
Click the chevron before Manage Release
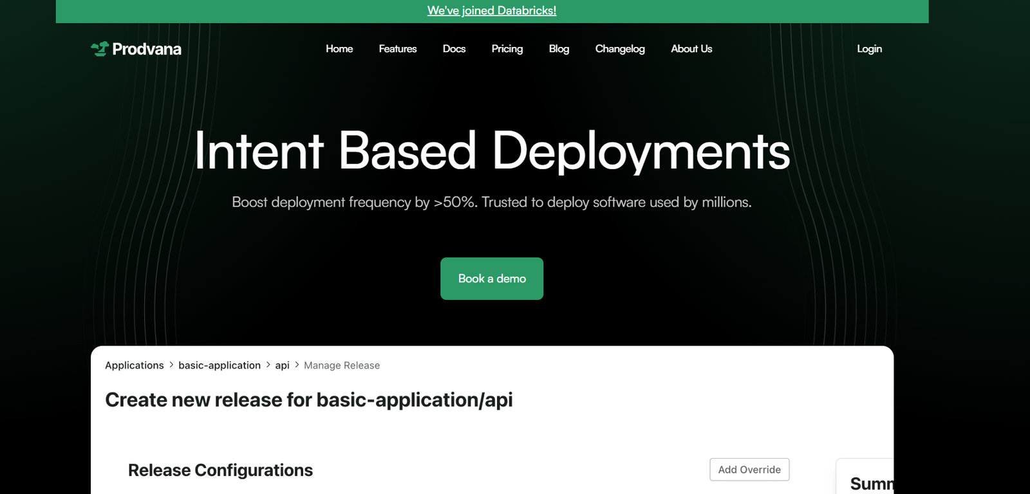coord(297,365)
